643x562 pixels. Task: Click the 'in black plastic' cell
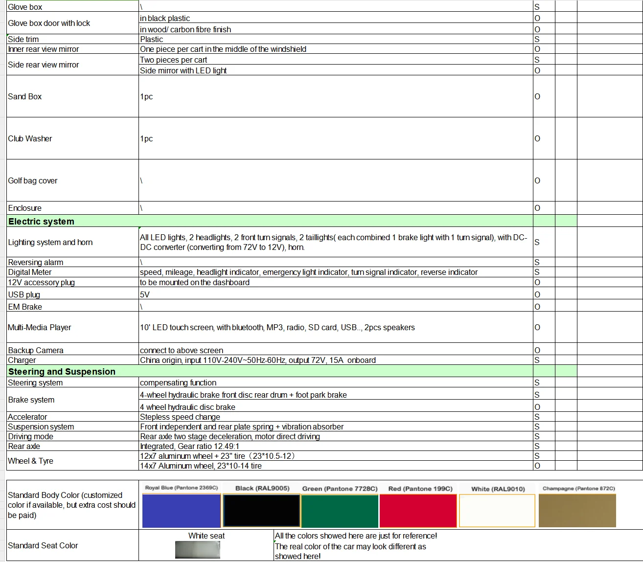click(336, 18)
